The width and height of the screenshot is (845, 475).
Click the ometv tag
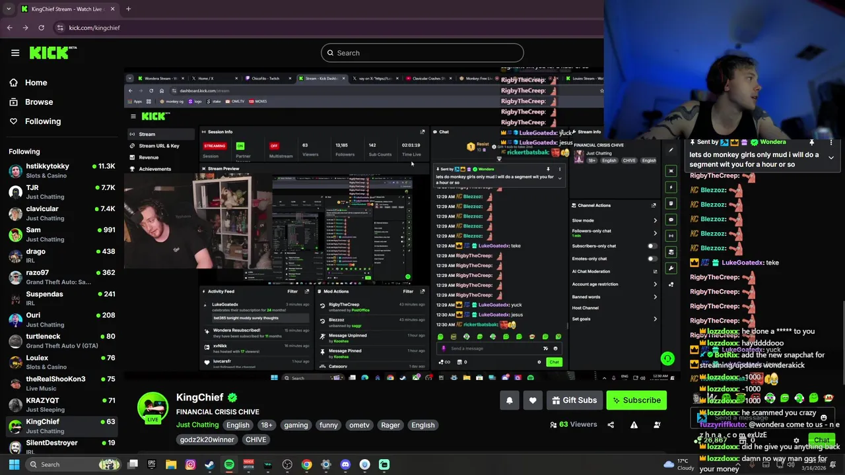tap(359, 425)
